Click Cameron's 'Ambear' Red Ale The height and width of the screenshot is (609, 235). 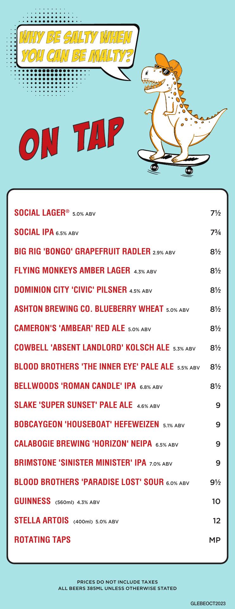[x=117, y=328]
